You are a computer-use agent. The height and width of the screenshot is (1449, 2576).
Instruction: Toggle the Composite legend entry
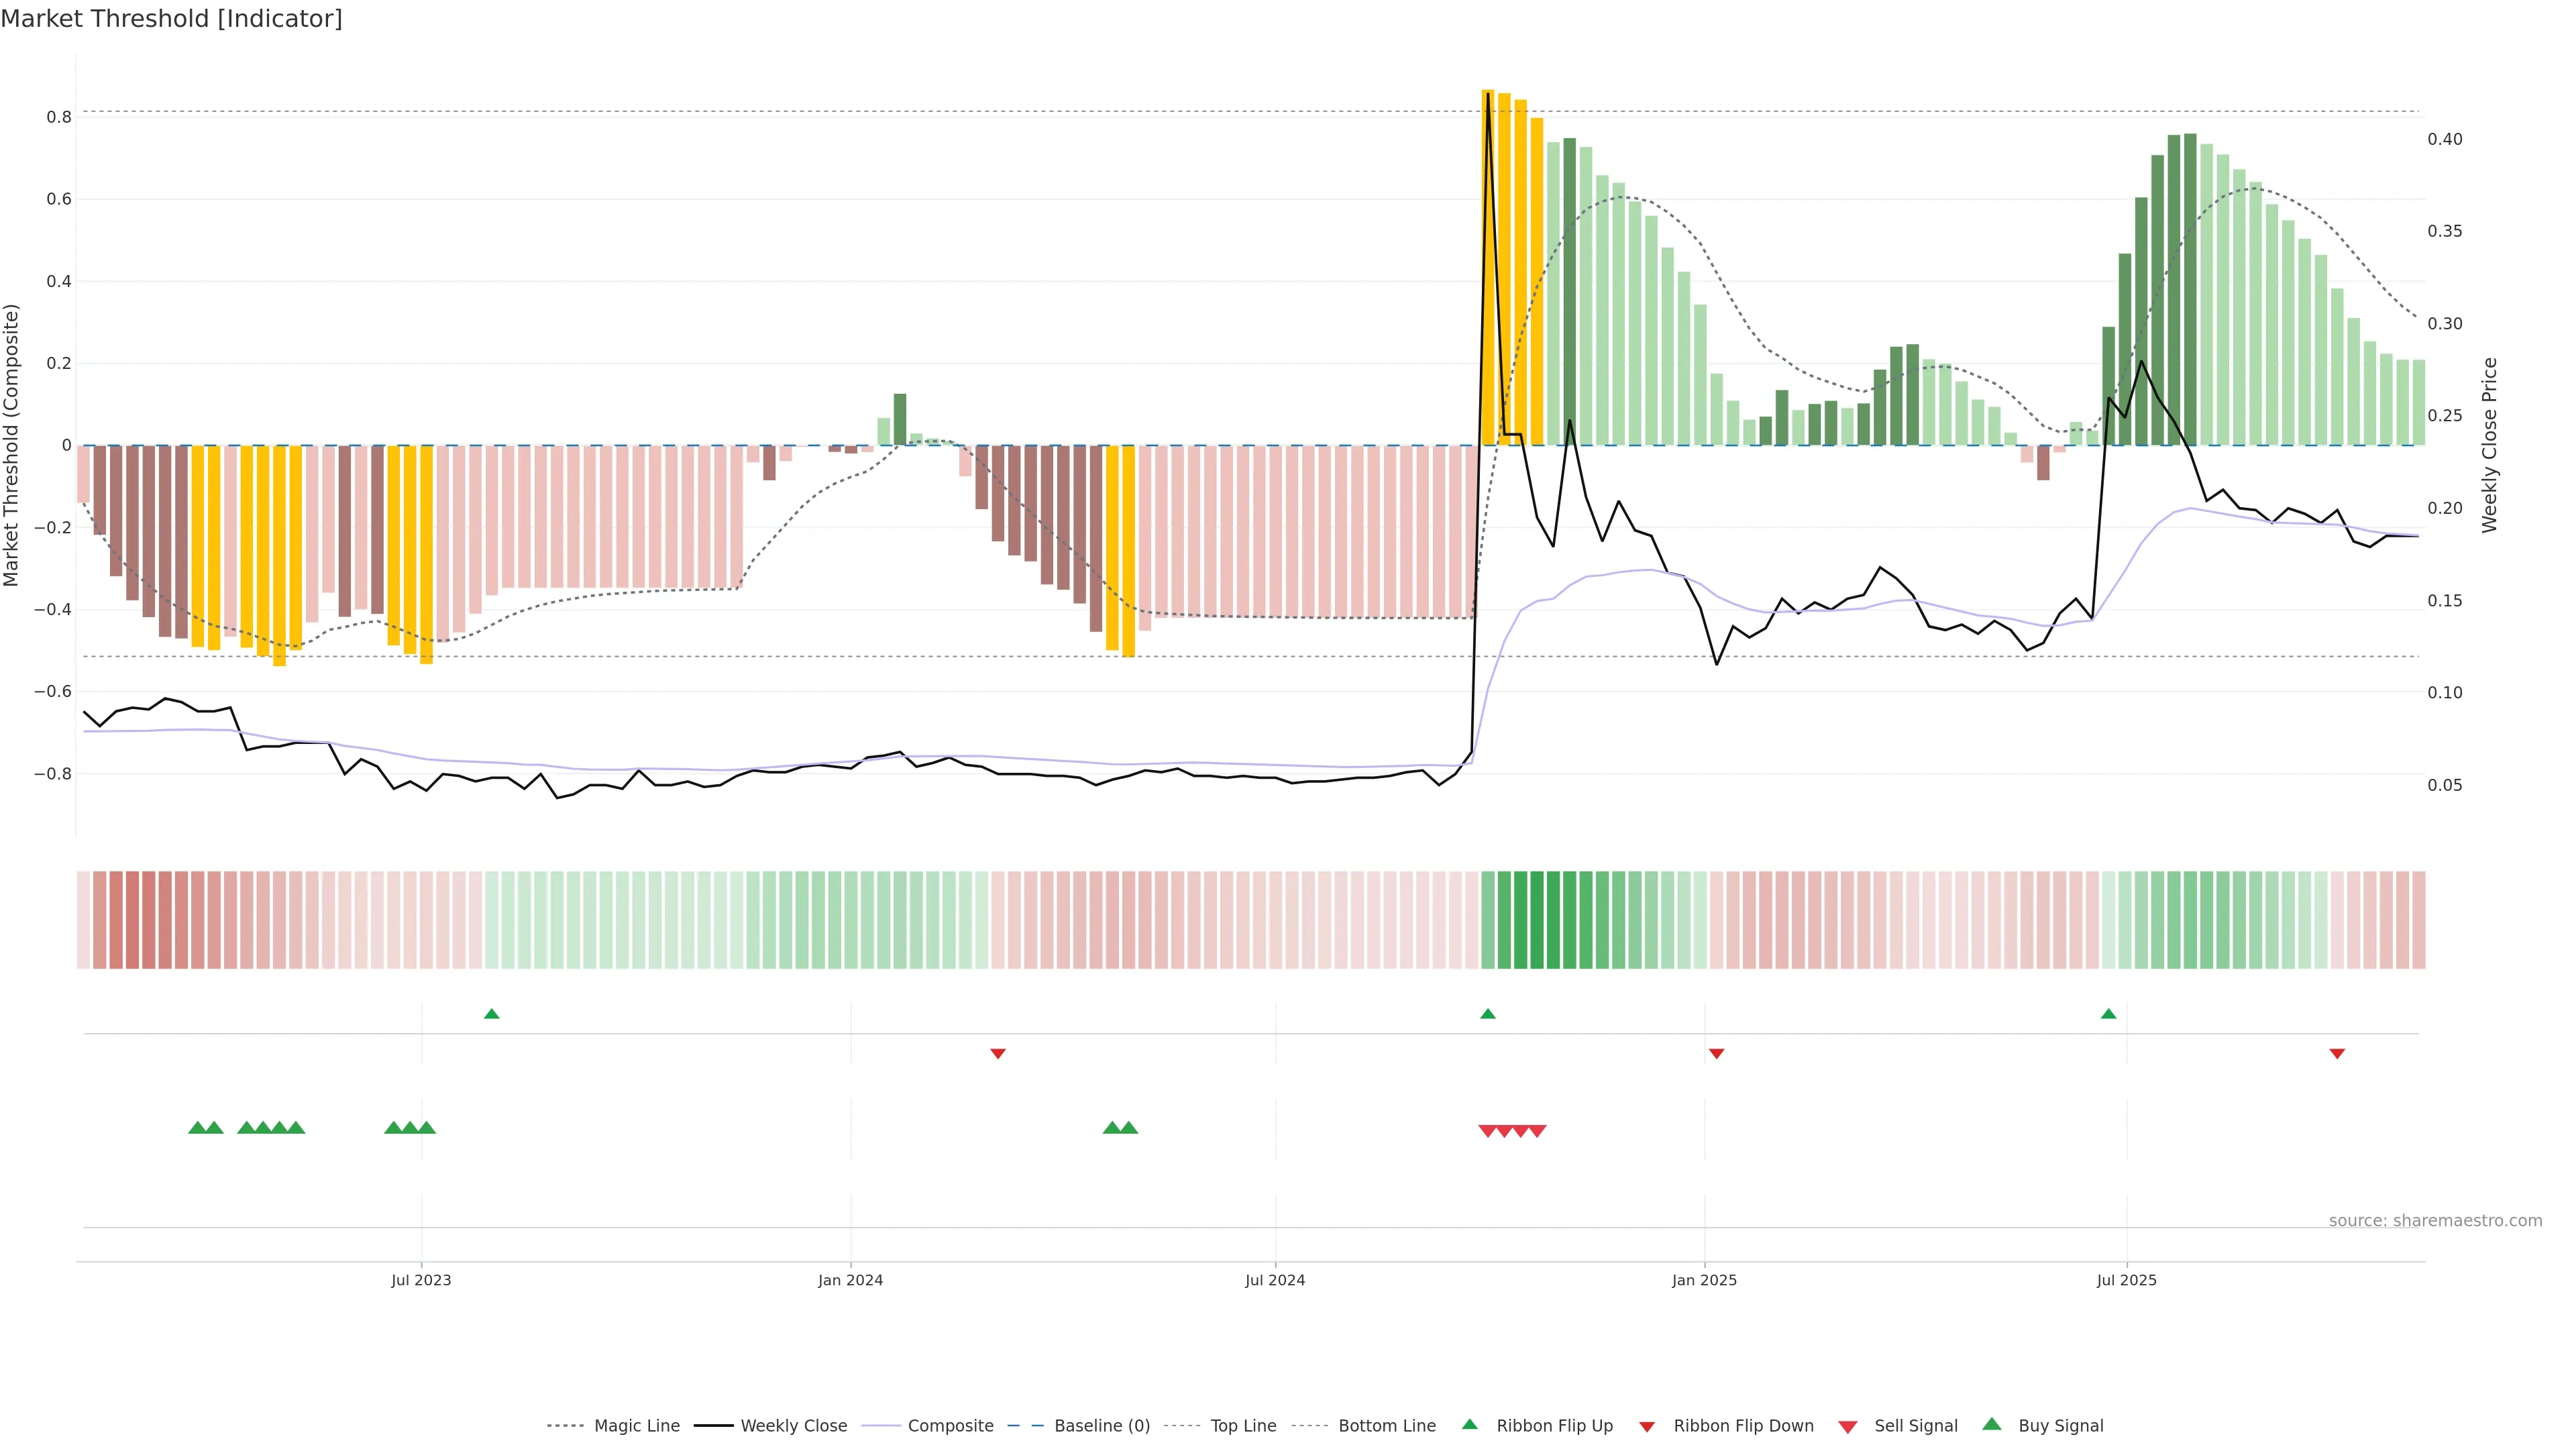point(950,1426)
